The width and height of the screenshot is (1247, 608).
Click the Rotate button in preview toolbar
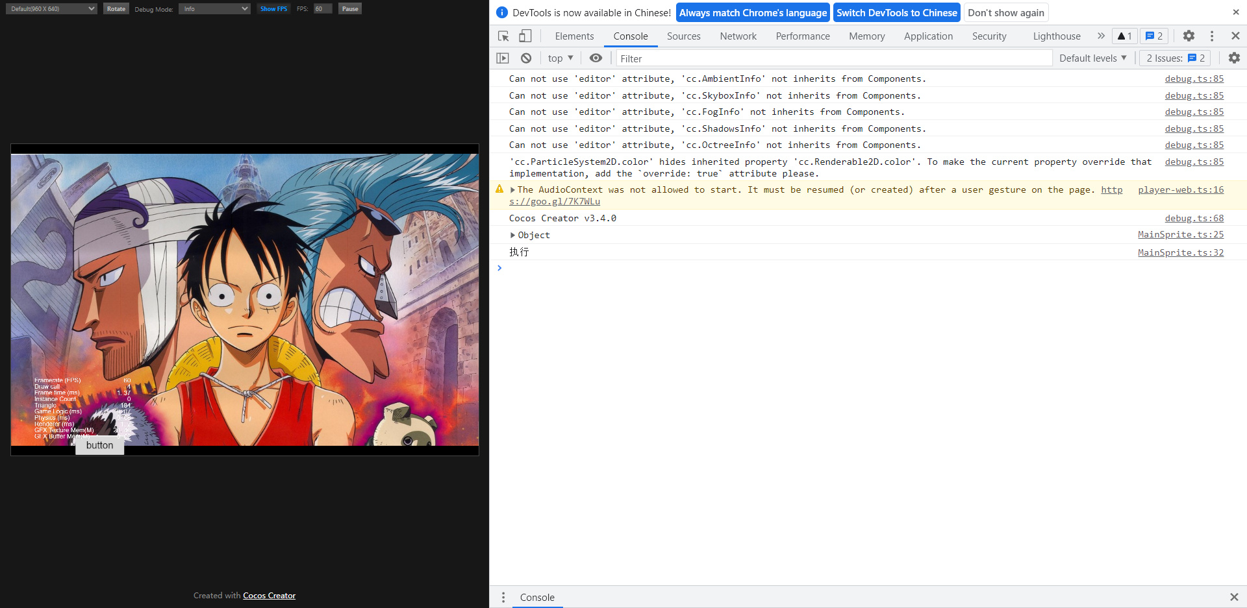click(x=116, y=8)
